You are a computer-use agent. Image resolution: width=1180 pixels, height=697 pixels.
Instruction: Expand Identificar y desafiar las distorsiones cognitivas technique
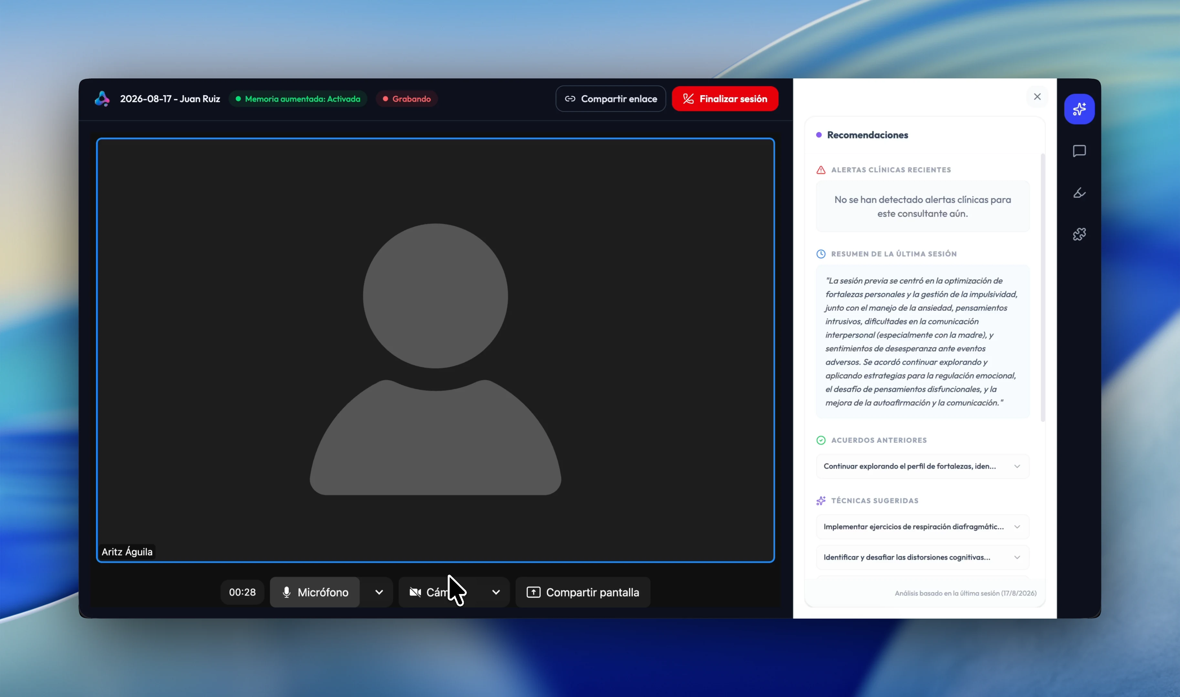[922, 558]
